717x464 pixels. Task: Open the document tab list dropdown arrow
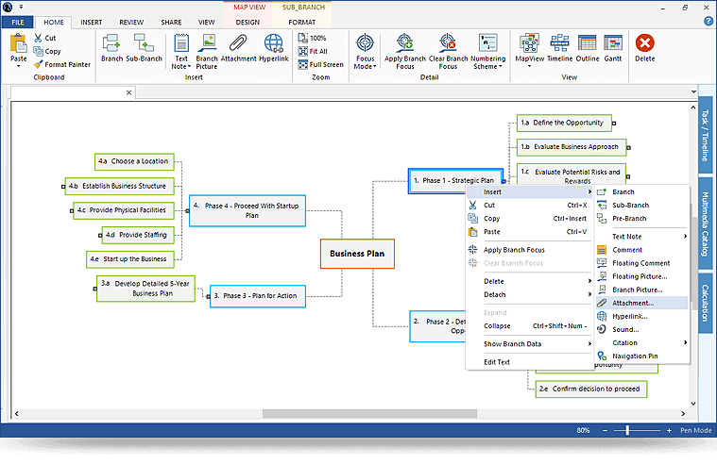coord(693,91)
